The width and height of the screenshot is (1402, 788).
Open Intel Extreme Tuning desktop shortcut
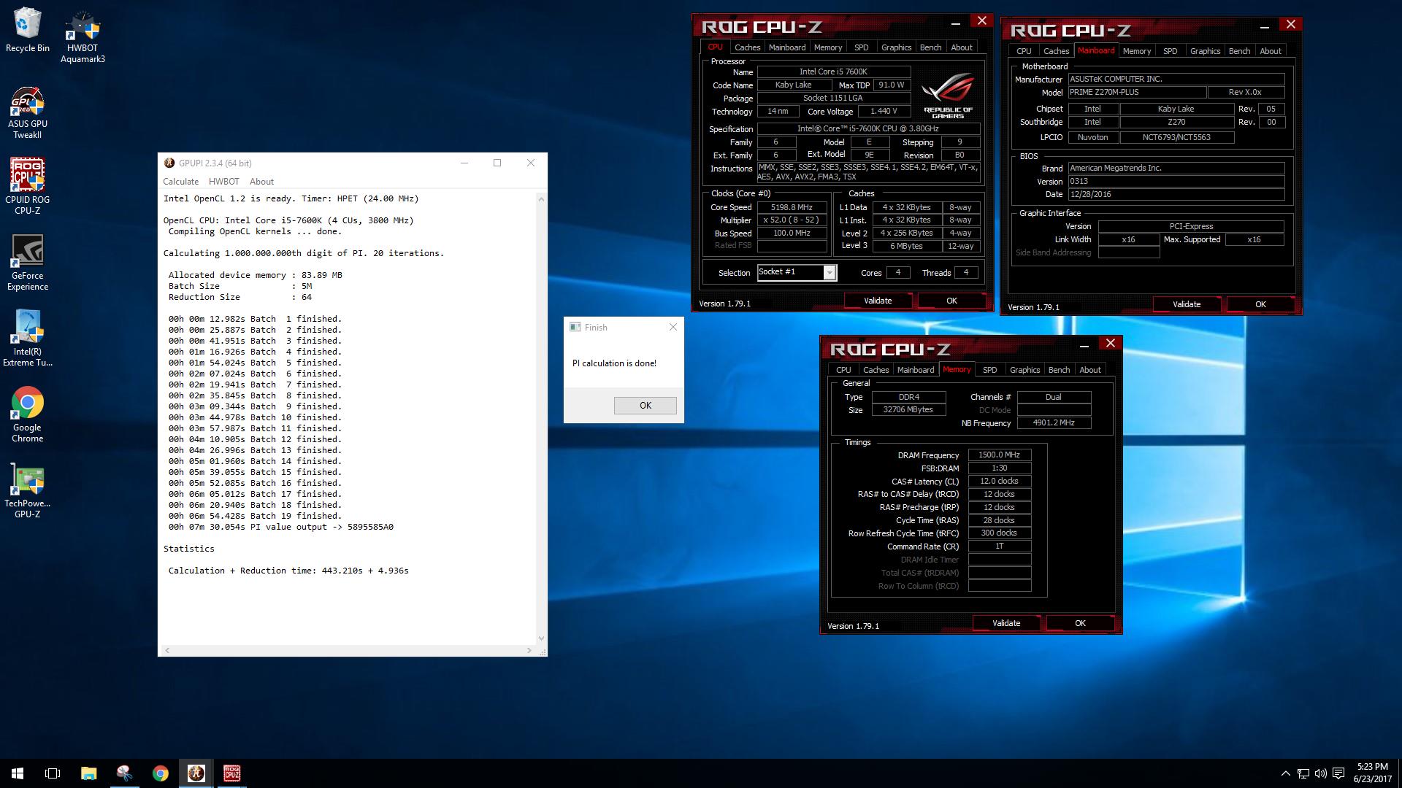pos(28,339)
